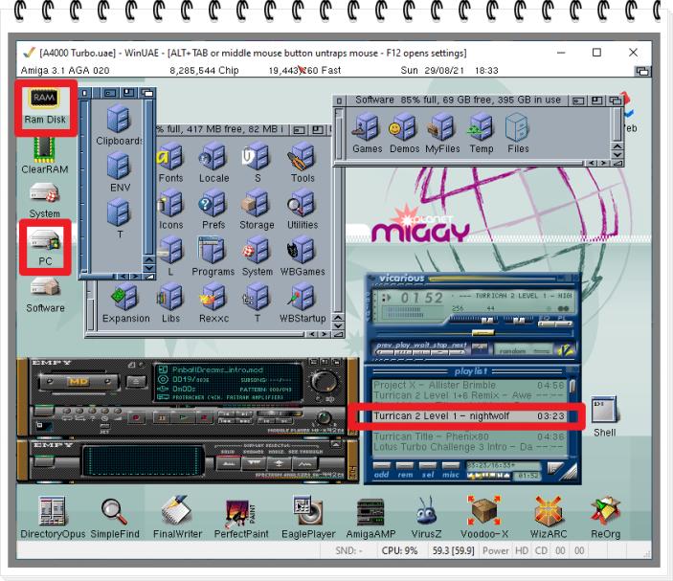The image size is (673, 581).
Task: Open PerfectPaint from the dock
Action: click(241, 518)
